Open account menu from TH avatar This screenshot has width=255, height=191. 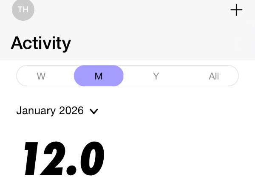(23, 10)
